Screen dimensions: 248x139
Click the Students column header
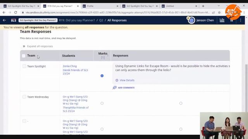69,56
